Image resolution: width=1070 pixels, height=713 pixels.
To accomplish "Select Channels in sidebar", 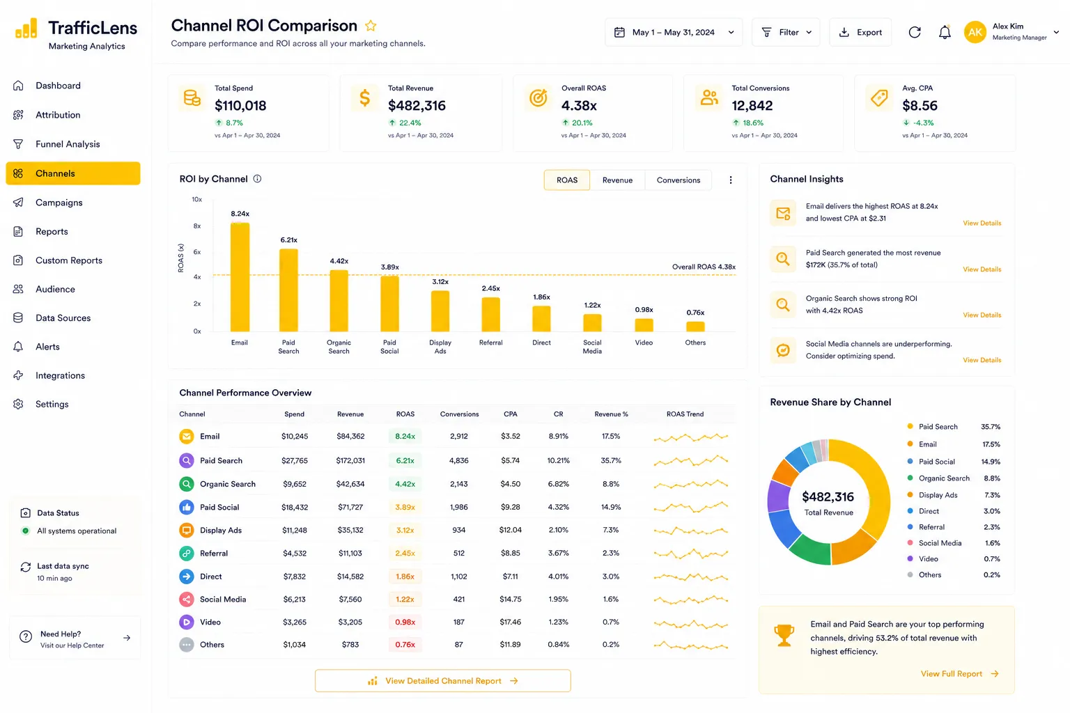I will (73, 173).
